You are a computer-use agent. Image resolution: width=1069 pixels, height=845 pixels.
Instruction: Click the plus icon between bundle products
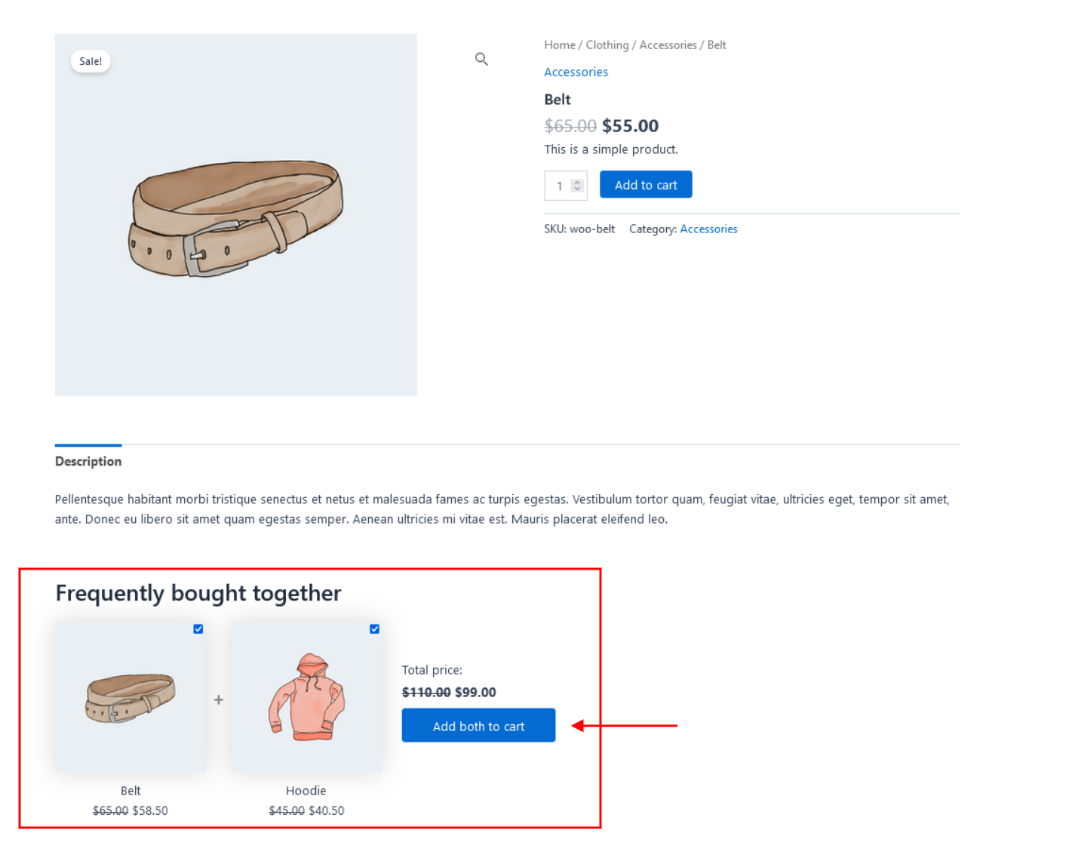tap(219, 700)
